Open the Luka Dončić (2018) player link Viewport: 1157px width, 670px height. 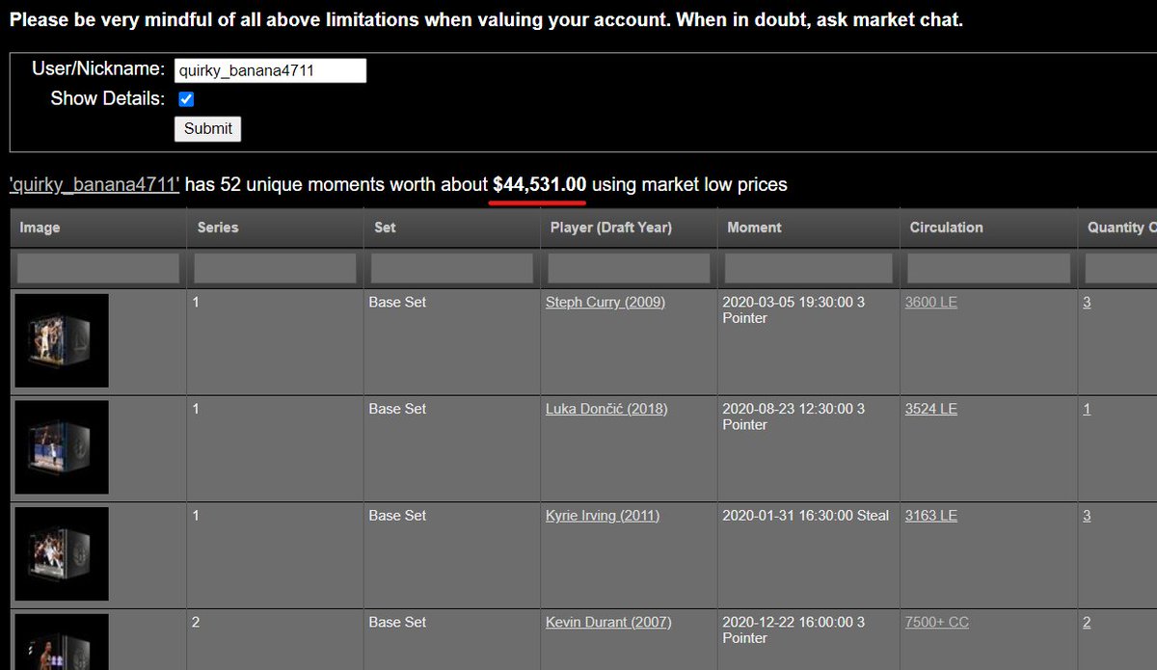pyautogui.click(x=606, y=409)
